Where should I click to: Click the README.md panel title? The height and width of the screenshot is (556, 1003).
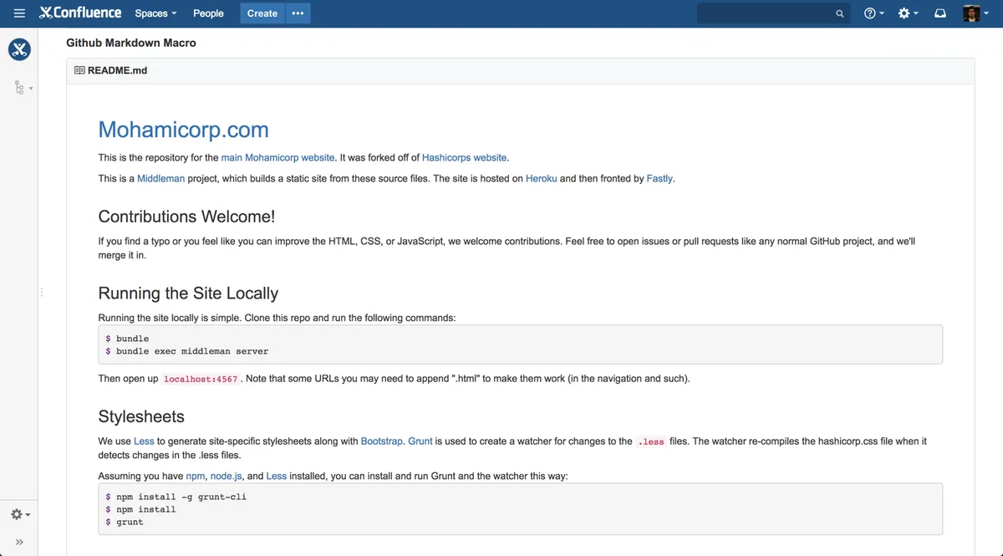click(117, 71)
